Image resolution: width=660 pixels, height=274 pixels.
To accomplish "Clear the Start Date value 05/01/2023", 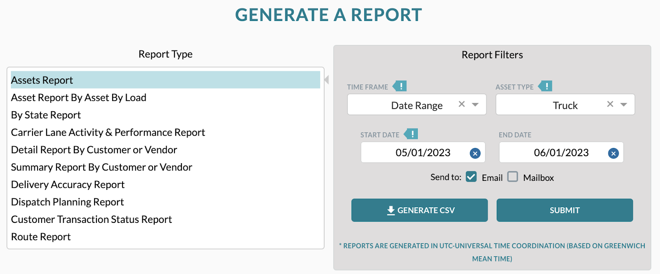I will click(475, 153).
